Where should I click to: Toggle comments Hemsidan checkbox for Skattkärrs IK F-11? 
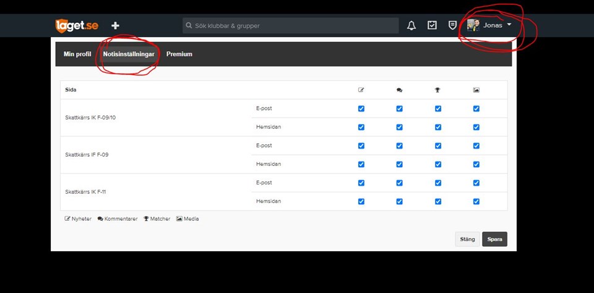pyautogui.click(x=399, y=201)
